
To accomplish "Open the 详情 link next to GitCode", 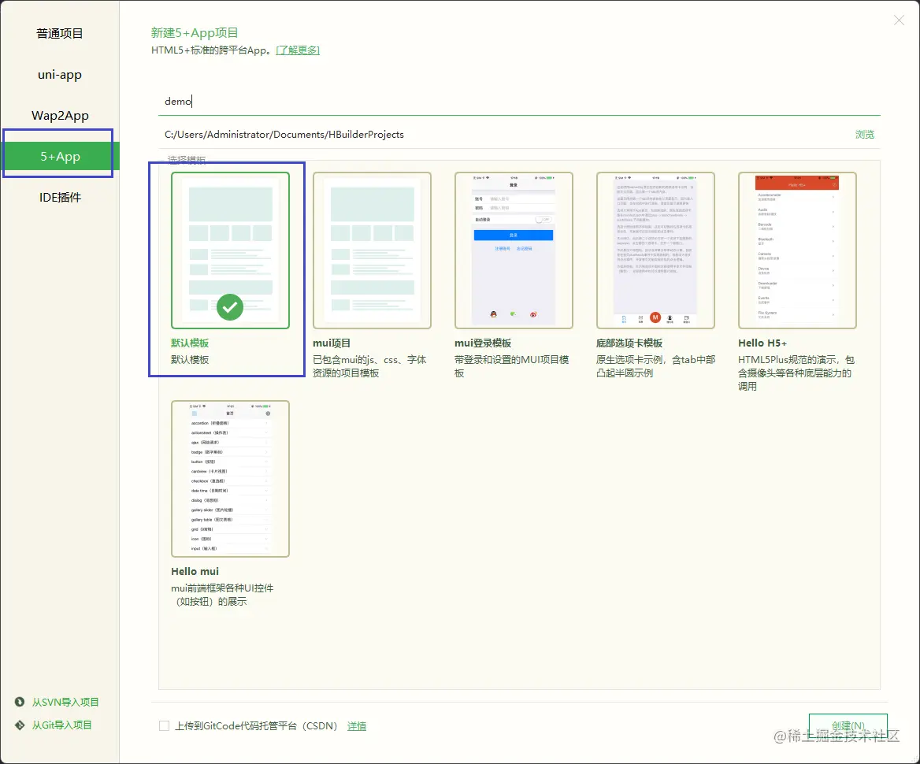I will (x=357, y=726).
